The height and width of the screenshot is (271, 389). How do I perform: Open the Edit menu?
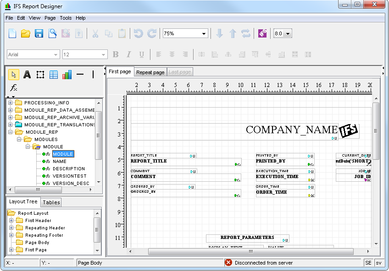click(21, 18)
